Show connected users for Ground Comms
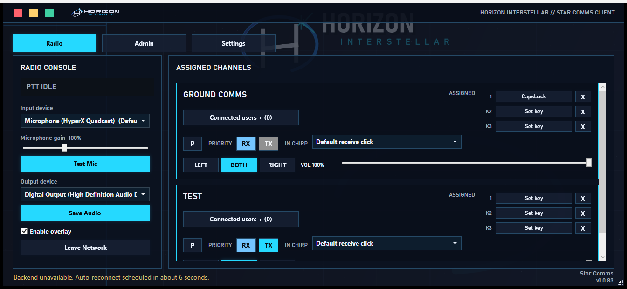The width and height of the screenshot is (627, 289). pos(241,117)
